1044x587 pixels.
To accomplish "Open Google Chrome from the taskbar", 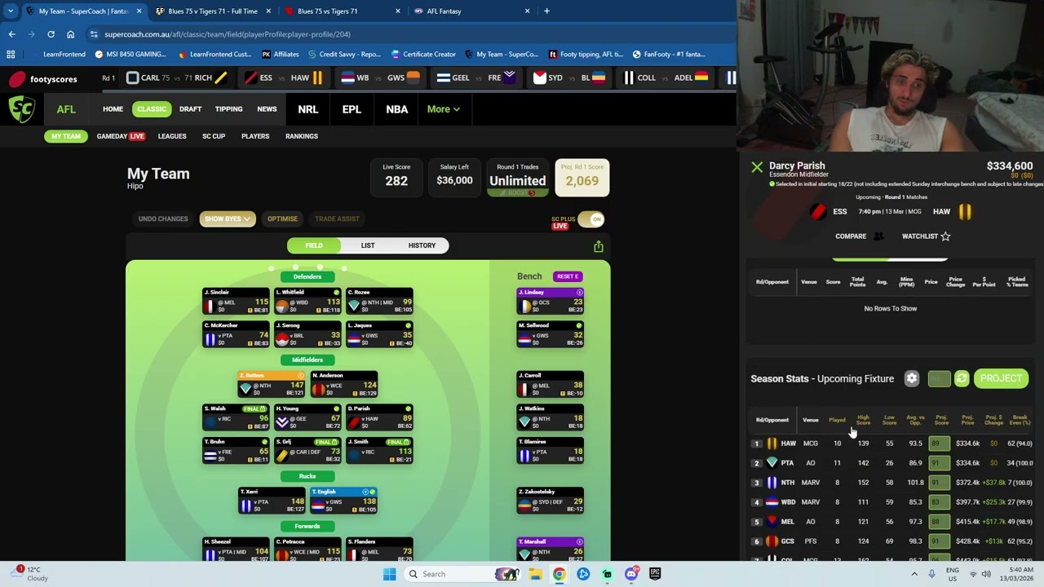I will (559, 574).
